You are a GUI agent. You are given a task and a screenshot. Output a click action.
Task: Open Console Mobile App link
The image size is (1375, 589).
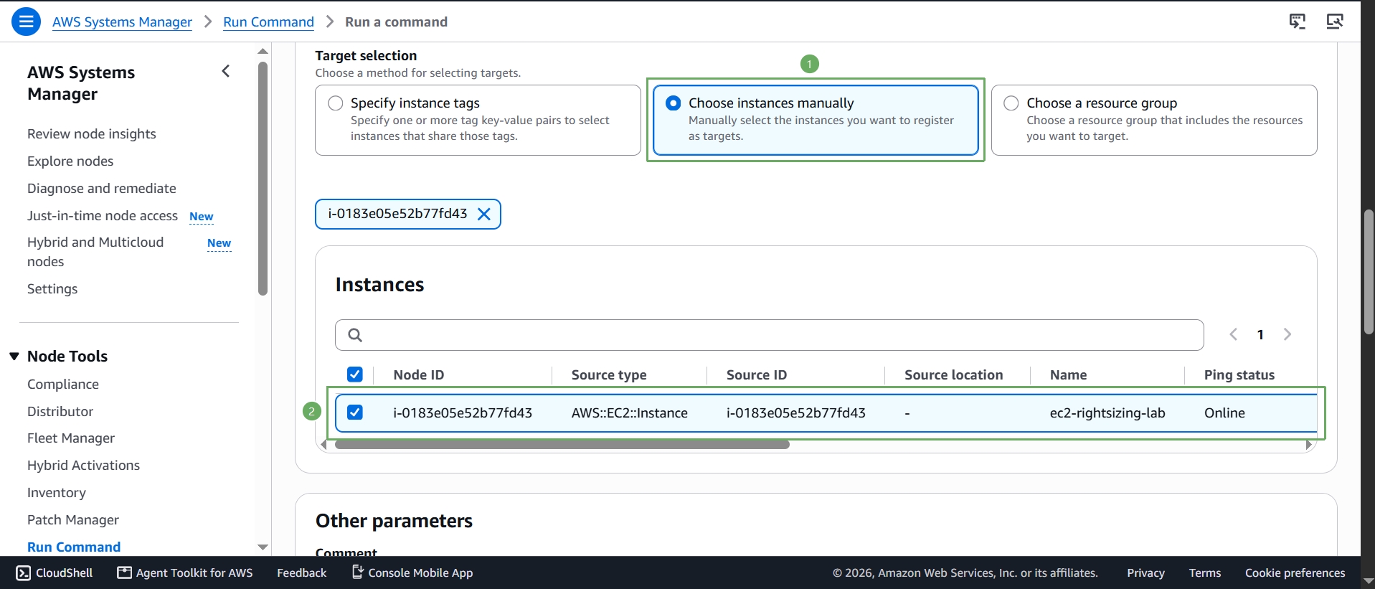coord(412,572)
